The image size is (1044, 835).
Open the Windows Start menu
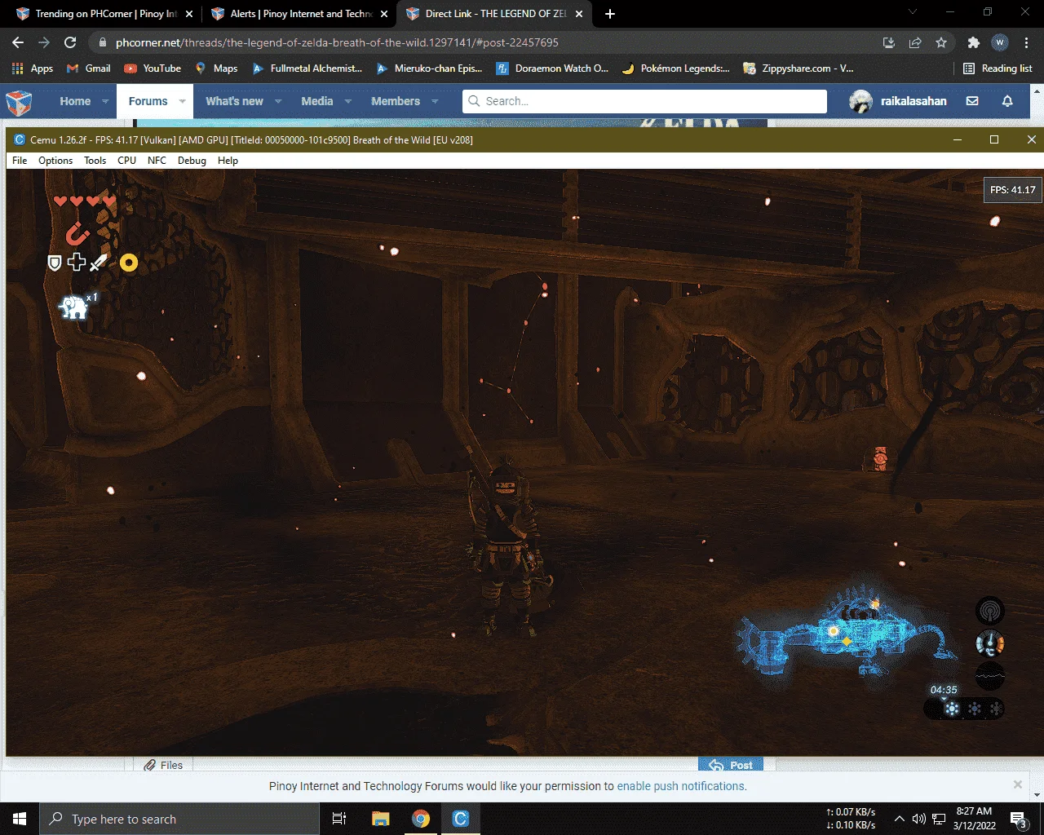[20, 819]
